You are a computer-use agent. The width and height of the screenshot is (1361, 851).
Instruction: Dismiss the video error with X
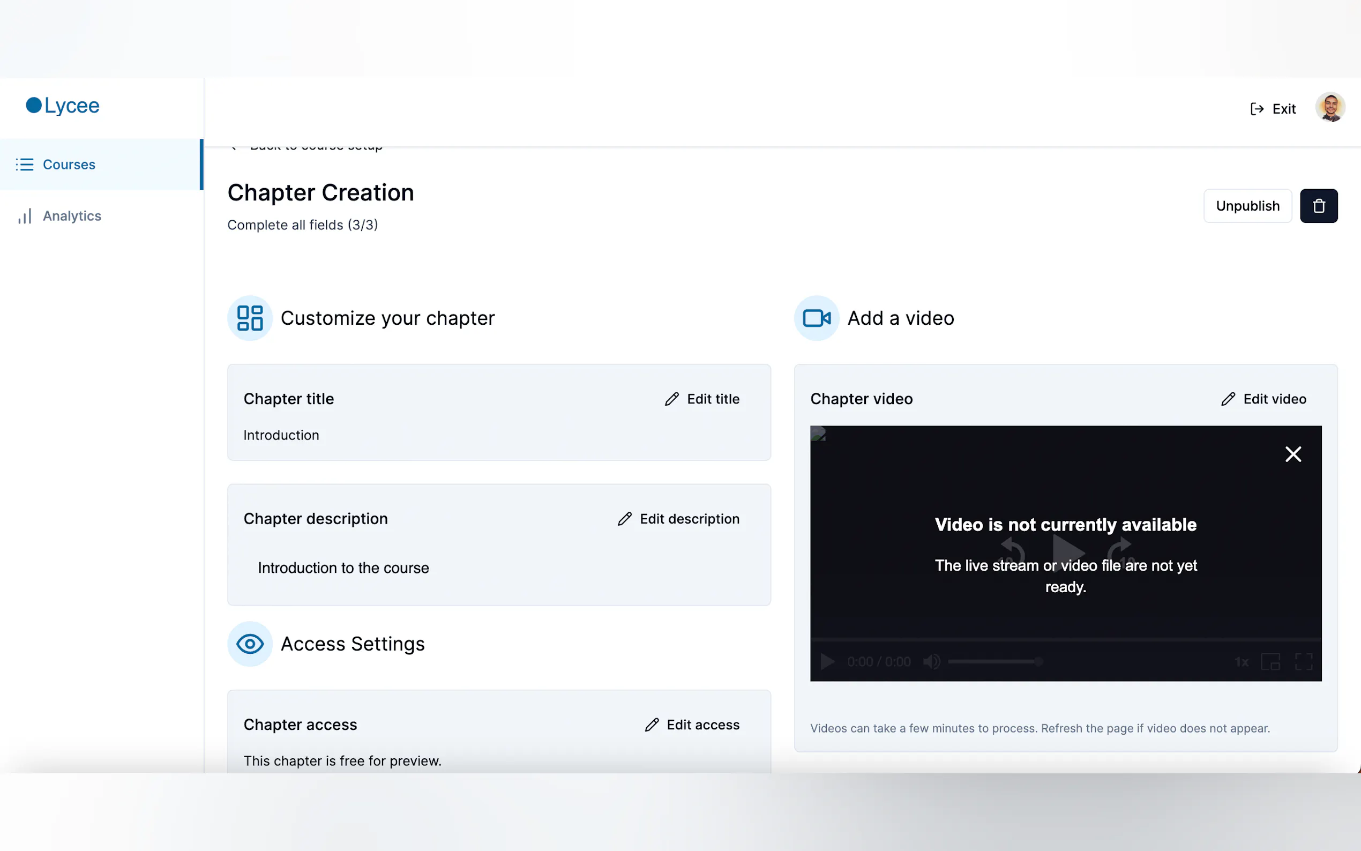(1293, 454)
